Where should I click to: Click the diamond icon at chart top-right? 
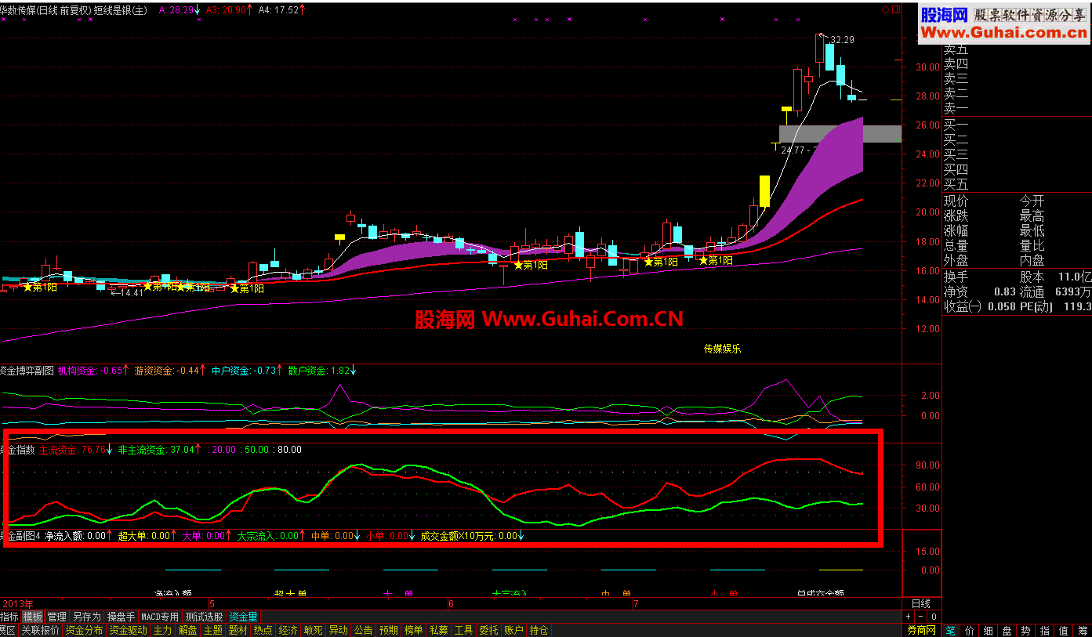[x=886, y=10]
